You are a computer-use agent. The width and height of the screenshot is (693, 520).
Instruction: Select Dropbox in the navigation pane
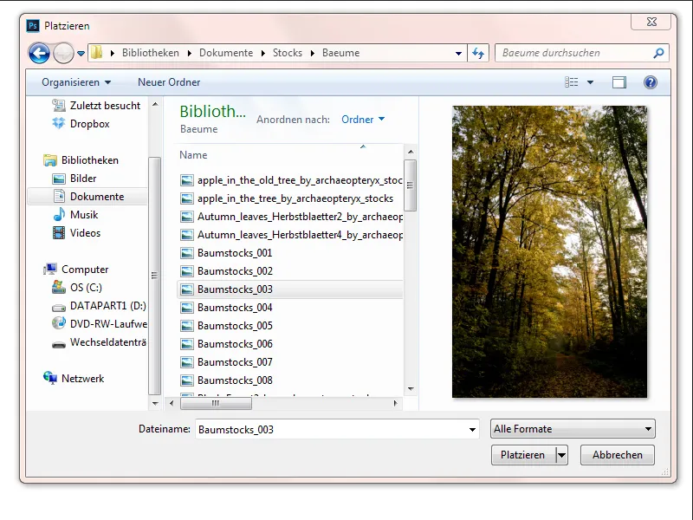[81, 124]
